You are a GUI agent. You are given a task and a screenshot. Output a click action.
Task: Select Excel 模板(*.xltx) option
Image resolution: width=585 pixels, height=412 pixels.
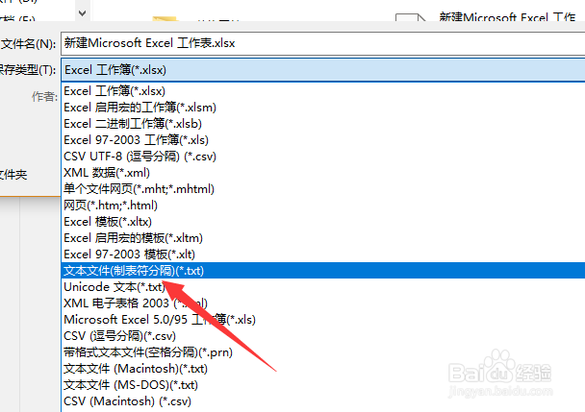(323, 222)
